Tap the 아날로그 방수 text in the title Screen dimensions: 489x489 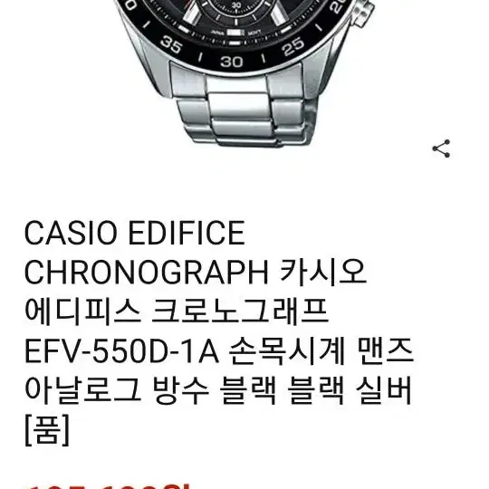pyautogui.click(x=117, y=390)
